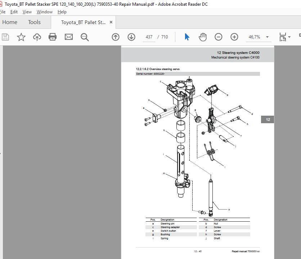Activate the Selection arrow tool

[187, 37]
